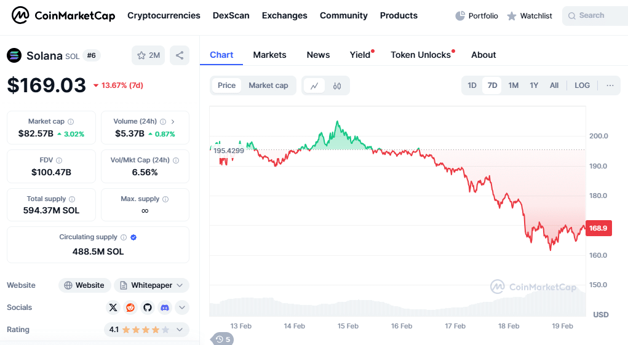Open the Watchlist star icon
The image size is (628, 345).
click(512, 16)
